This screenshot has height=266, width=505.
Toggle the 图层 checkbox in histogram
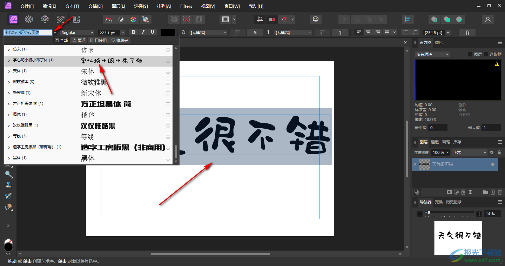[470, 54]
